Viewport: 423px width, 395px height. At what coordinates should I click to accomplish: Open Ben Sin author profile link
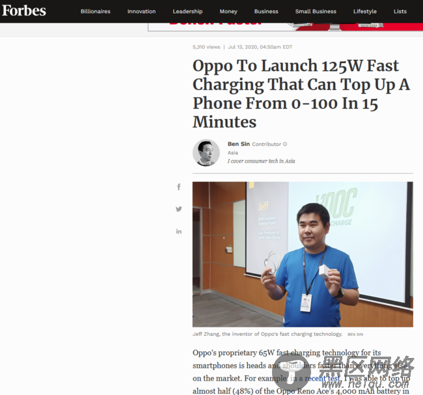239,144
